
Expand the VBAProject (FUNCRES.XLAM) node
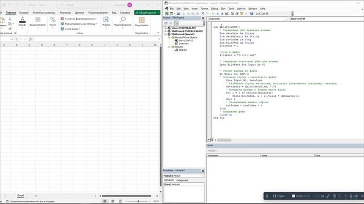pos(166,31)
